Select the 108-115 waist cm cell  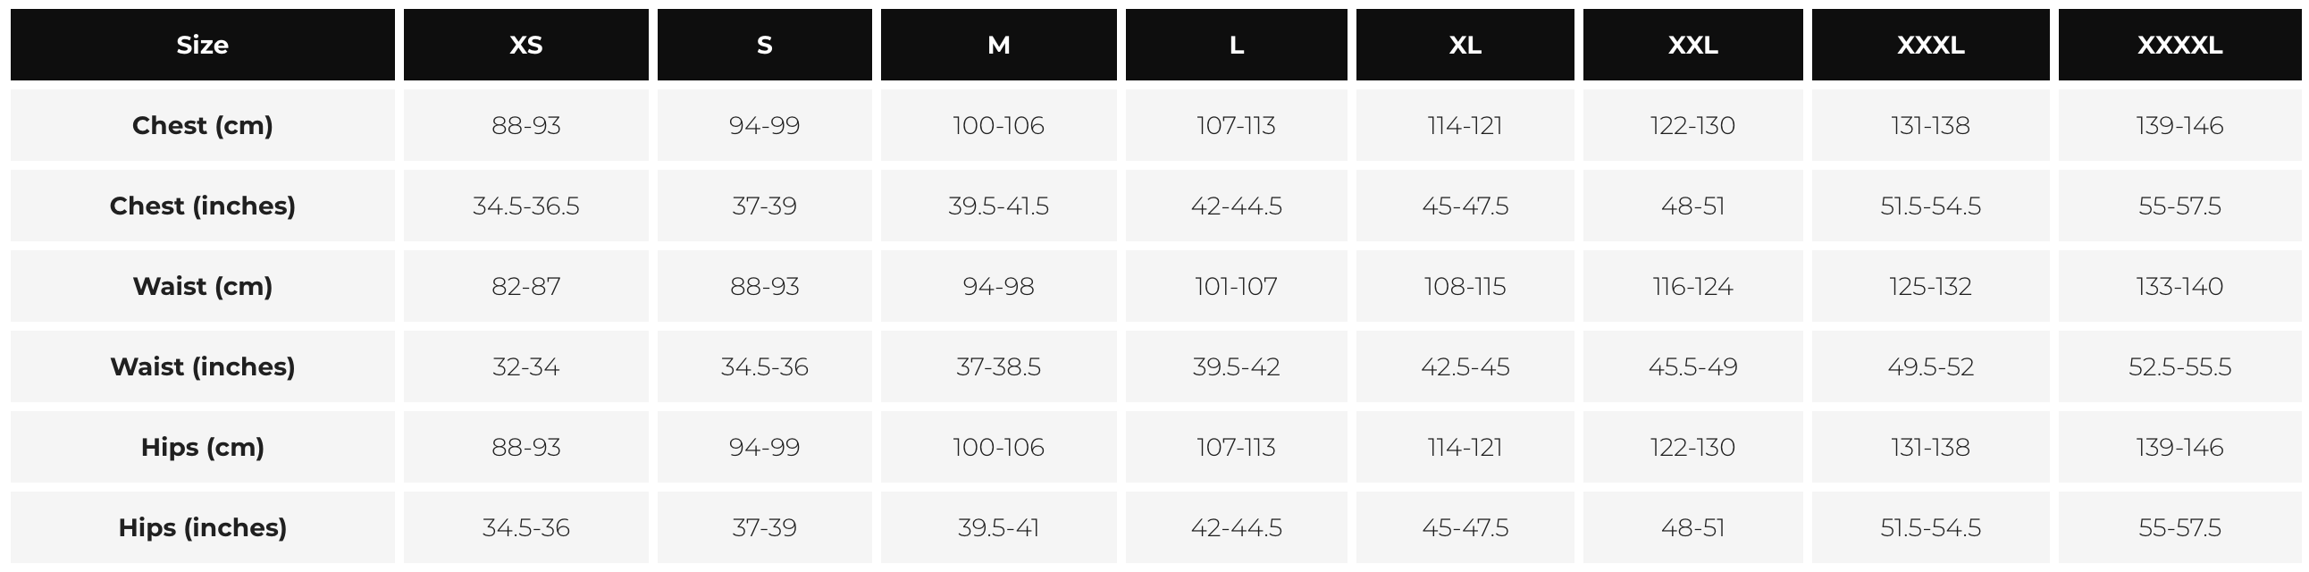coord(1465,286)
